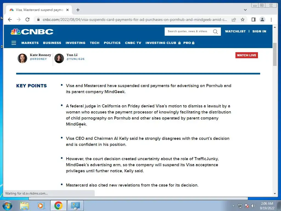Open the Business menu

coord(52,43)
